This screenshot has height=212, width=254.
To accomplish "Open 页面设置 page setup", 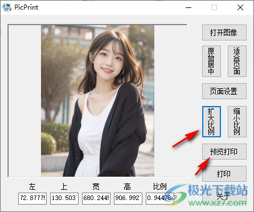I will pos(224,91).
